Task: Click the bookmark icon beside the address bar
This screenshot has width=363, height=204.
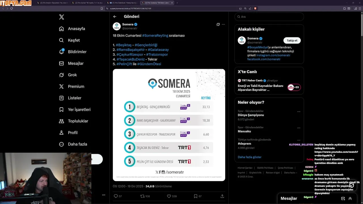Action: click(102, 8)
